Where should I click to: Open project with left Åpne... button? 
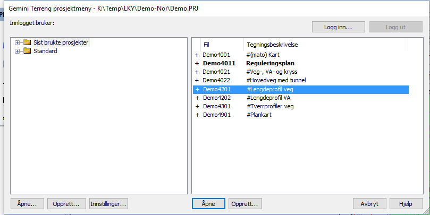point(27,203)
